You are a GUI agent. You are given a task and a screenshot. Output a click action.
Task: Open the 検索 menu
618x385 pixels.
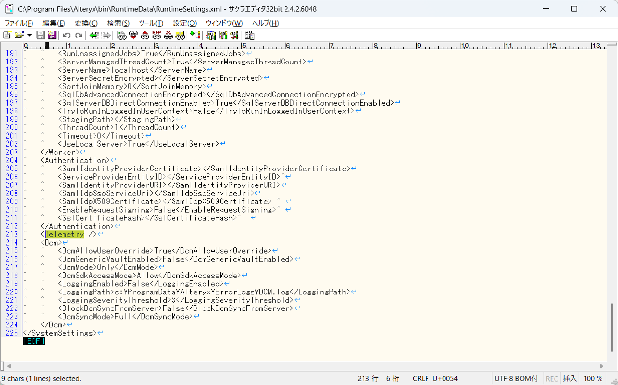(119, 23)
